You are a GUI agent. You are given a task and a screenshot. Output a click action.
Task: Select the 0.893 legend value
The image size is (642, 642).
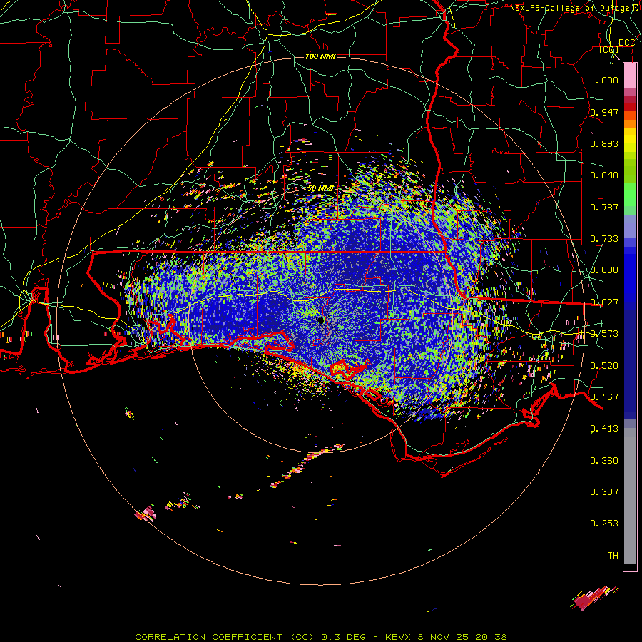click(x=604, y=143)
